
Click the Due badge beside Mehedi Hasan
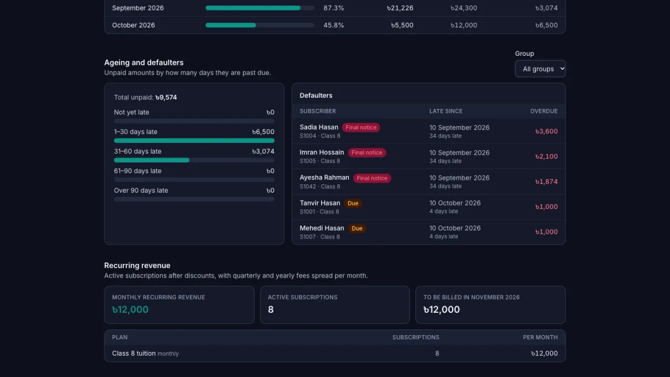tap(357, 228)
